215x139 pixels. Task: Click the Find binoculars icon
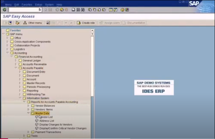78,10
